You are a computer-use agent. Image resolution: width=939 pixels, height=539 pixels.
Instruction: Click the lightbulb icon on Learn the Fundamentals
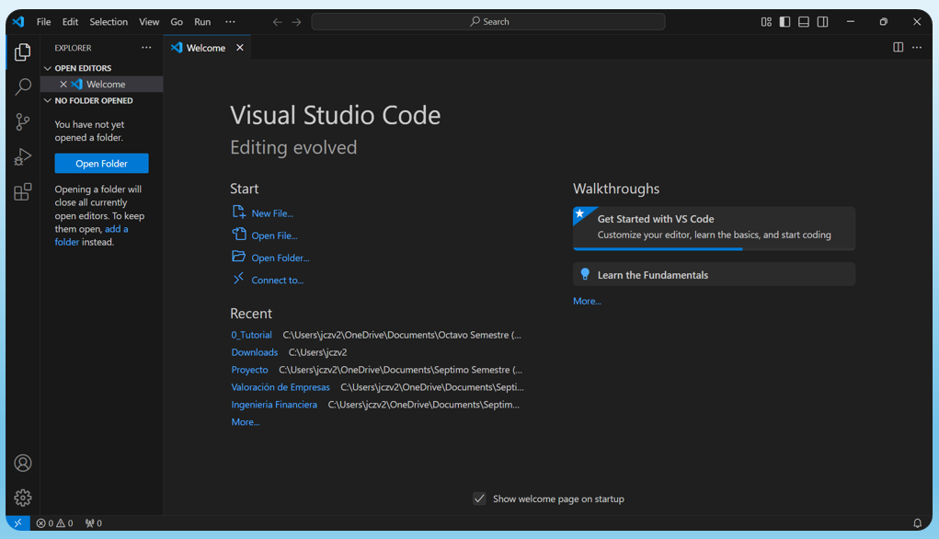(585, 274)
